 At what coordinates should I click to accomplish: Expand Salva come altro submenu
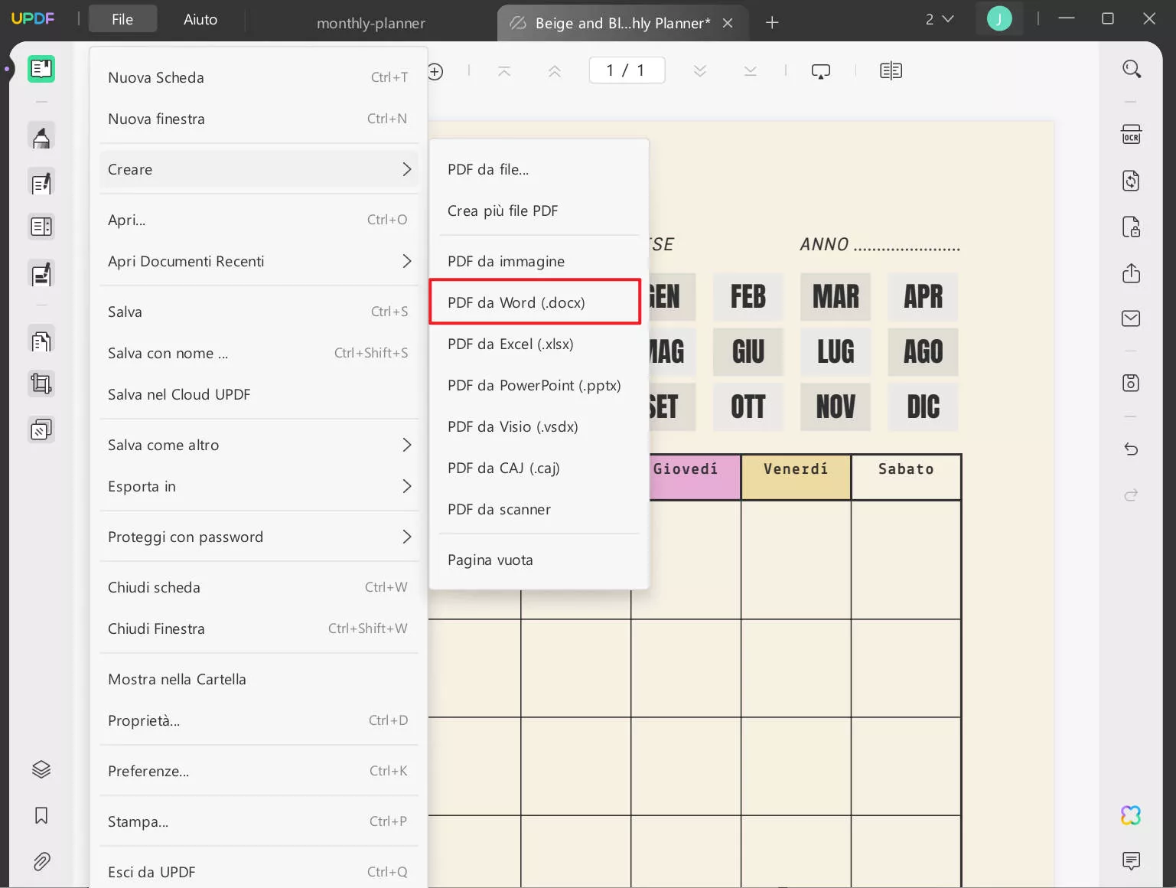pyautogui.click(x=259, y=445)
